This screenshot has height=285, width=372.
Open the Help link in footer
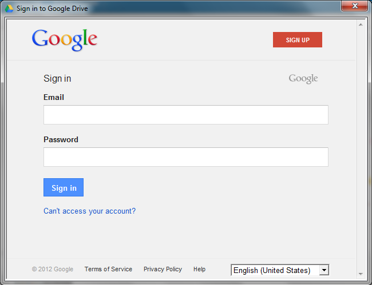point(199,269)
